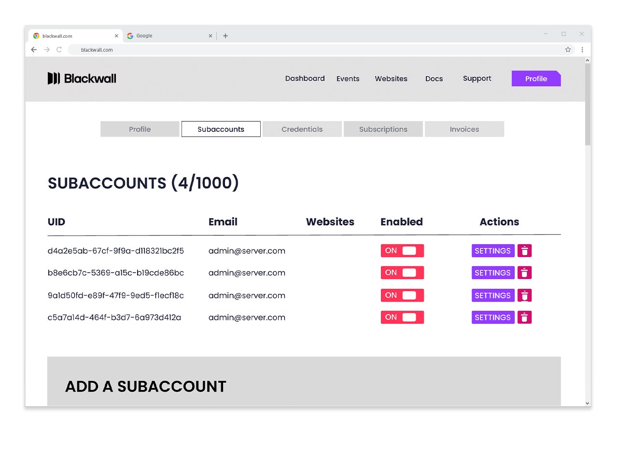Toggle the ON switch for b8e6cb7c subaccount
The width and height of the screenshot is (618, 464).
(402, 273)
